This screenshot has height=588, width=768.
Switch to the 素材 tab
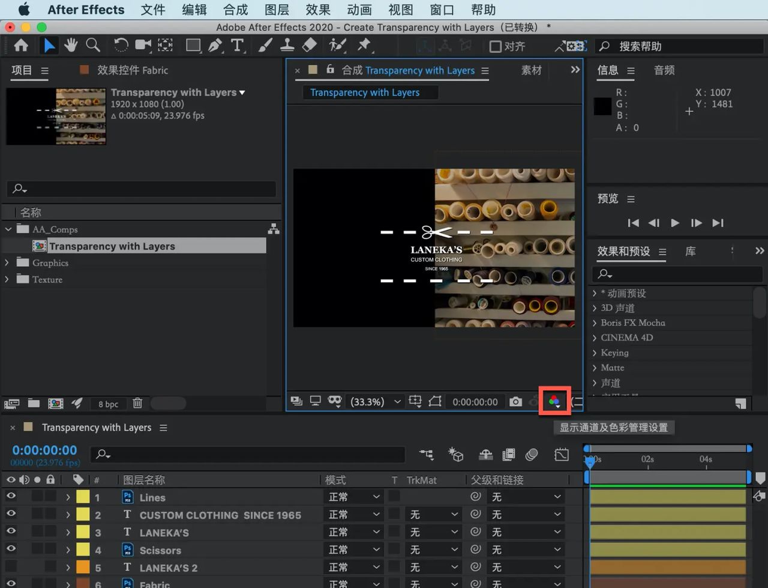pyautogui.click(x=530, y=70)
